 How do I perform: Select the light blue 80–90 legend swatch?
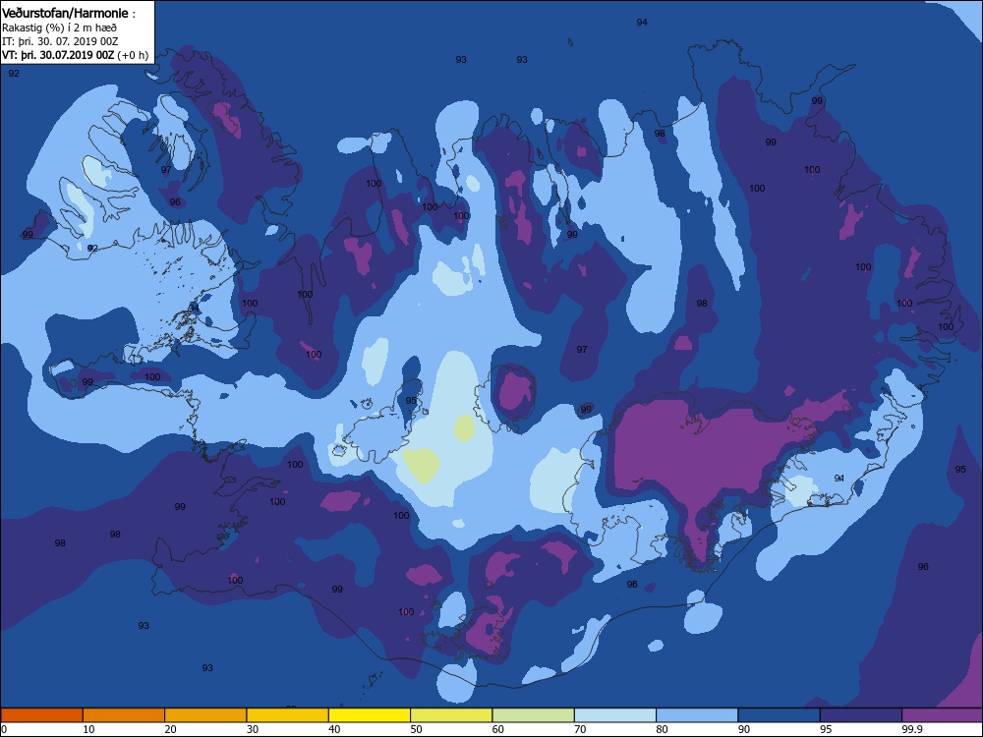pos(697,715)
